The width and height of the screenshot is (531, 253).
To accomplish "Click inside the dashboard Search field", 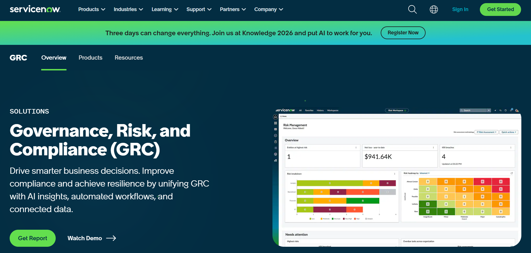I will (x=473, y=110).
